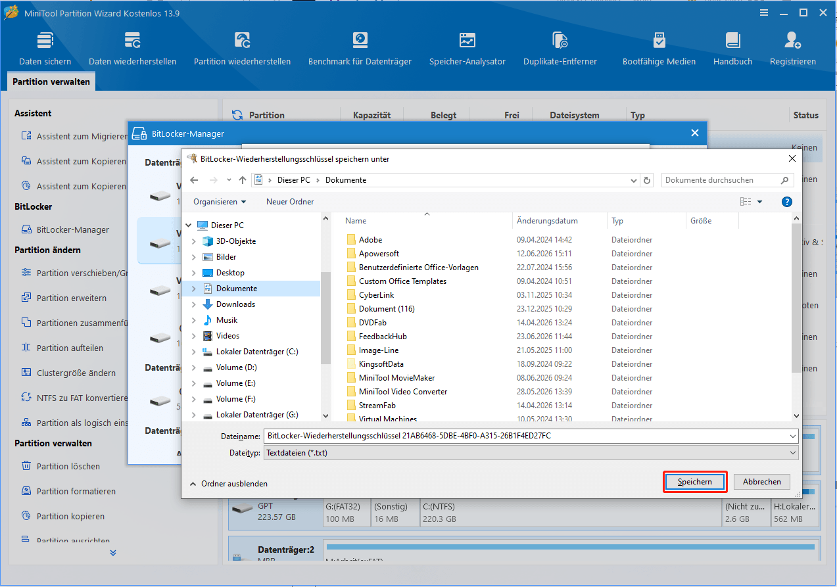This screenshot has height=587, width=837.
Task: Open Organisieren dropdown menu
Action: click(x=220, y=202)
